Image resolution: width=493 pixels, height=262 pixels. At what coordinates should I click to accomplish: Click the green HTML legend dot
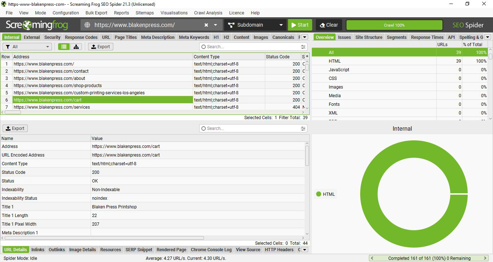[318, 194]
